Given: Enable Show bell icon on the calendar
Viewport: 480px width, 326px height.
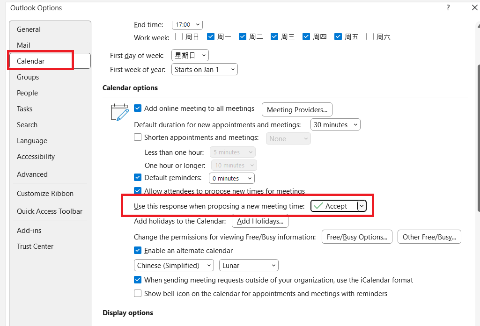Looking at the screenshot, I should pyautogui.click(x=138, y=294).
